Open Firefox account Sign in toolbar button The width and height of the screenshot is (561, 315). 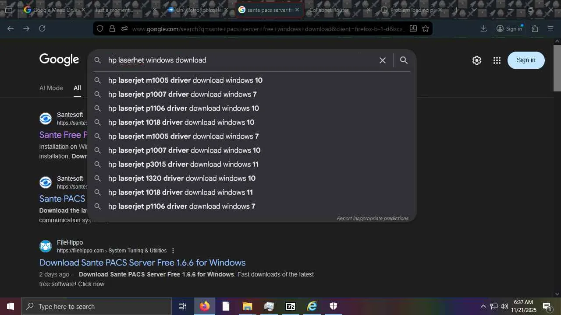pyautogui.click(x=509, y=28)
